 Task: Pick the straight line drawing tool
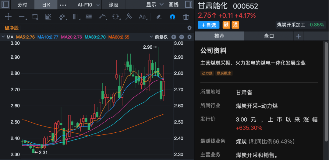22,17
